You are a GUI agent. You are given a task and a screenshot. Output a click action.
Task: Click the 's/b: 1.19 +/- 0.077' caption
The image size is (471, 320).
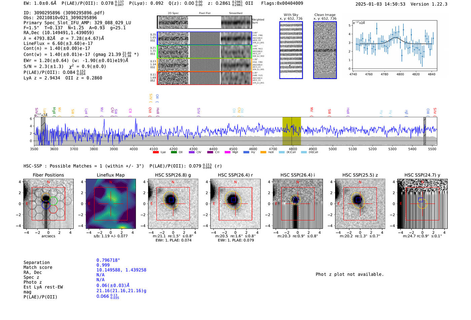[x=111, y=236]
